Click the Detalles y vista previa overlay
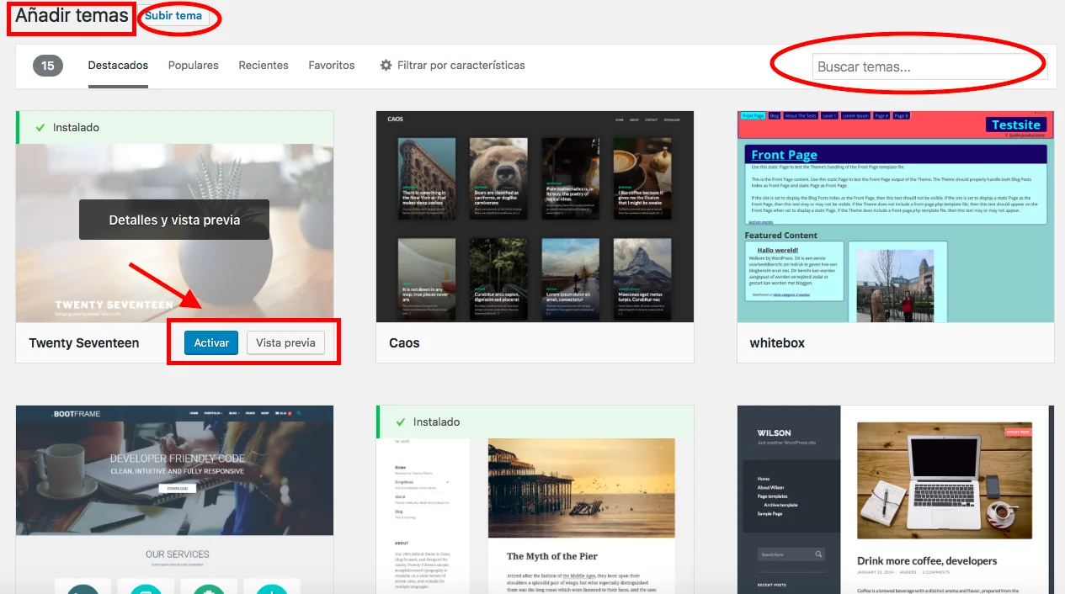Screen dimensions: 1065x594 pyautogui.click(x=174, y=220)
